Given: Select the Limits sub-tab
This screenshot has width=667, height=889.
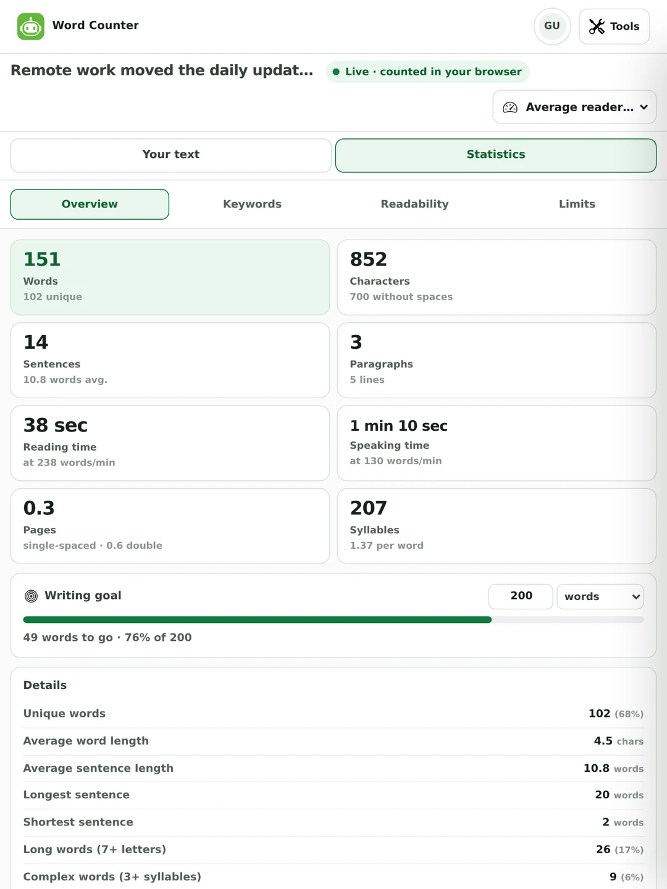Looking at the screenshot, I should tap(577, 204).
